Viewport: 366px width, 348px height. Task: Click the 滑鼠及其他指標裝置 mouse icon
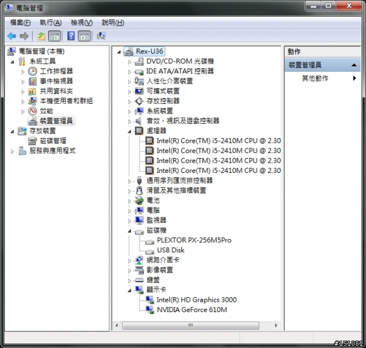140,191
